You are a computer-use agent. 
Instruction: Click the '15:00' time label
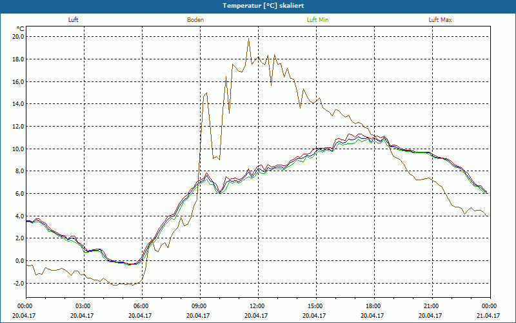(x=314, y=306)
